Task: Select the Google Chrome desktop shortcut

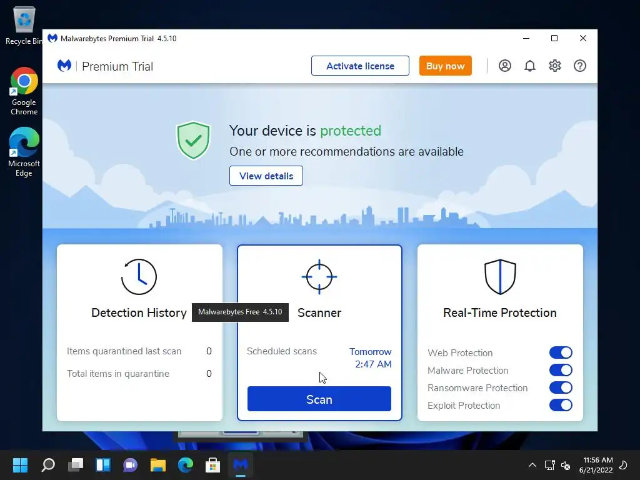Action: pyautogui.click(x=24, y=91)
